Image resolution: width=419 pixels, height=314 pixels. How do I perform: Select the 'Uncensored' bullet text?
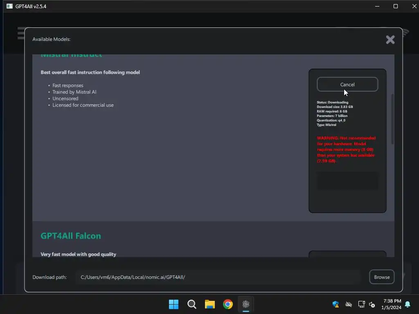pyautogui.click(x=65, y=99)
